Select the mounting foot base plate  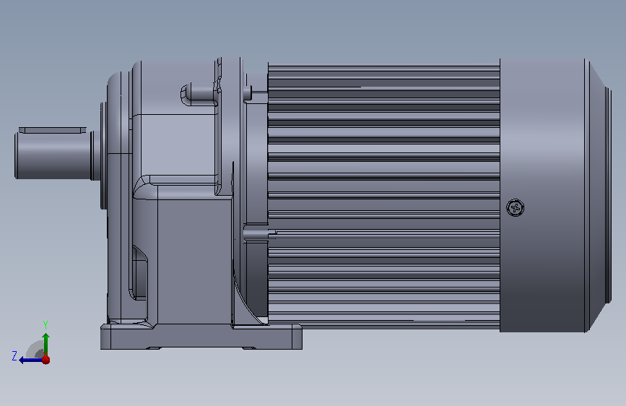coord(201,337)
